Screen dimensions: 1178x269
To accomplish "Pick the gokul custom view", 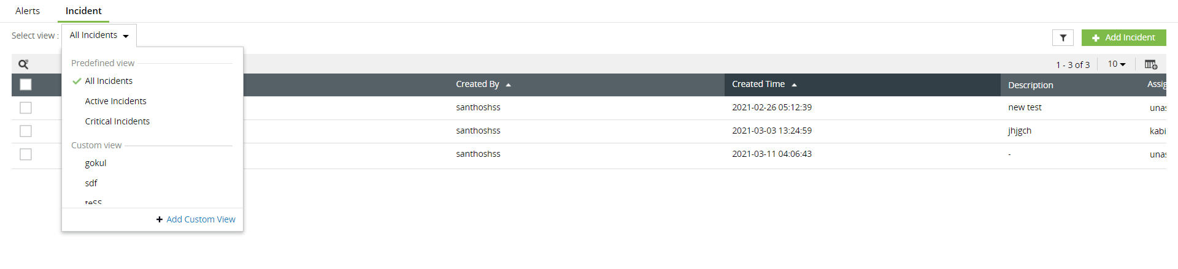I will [x=96, y=163].
